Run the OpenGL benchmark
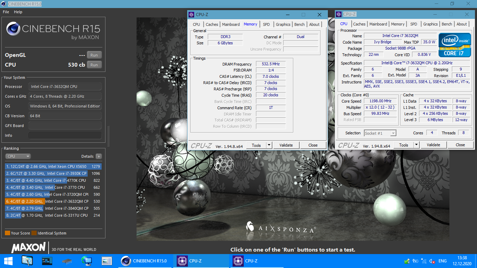This screenshot has height=268, width=477. [94, 55]
